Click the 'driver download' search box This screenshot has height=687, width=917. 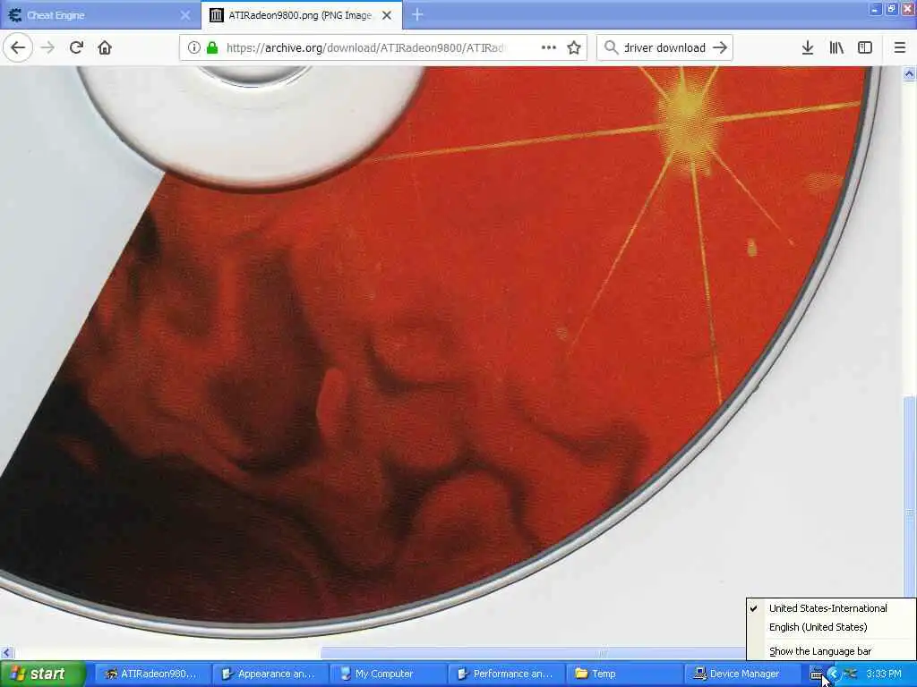pos(665,48)
